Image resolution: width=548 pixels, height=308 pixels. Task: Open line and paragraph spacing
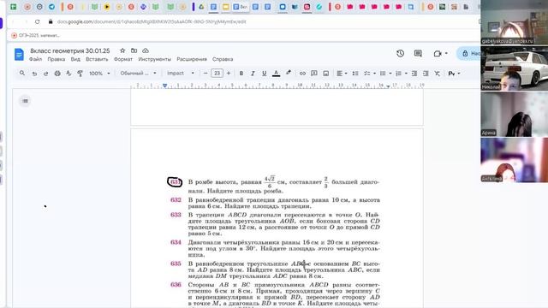tap(355, 74)
